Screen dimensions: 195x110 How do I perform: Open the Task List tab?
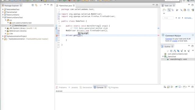(168, 5)
